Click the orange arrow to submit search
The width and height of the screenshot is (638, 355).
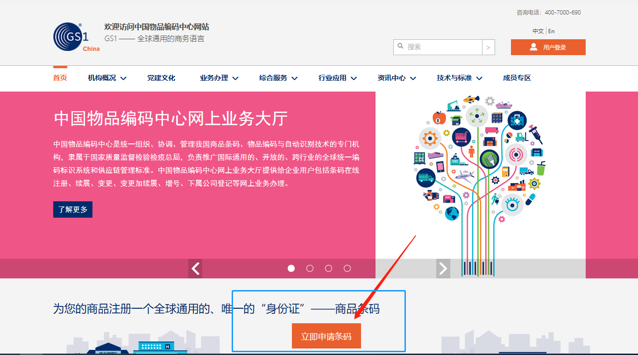coord(489,47)
